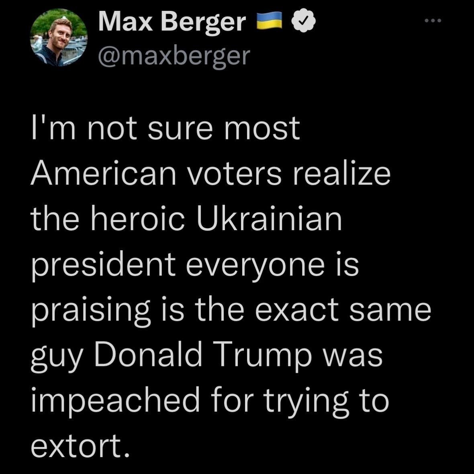474x474 pixels.
Task: Select the line 'impeached for trying to'
Action: (x=209, y=400)
